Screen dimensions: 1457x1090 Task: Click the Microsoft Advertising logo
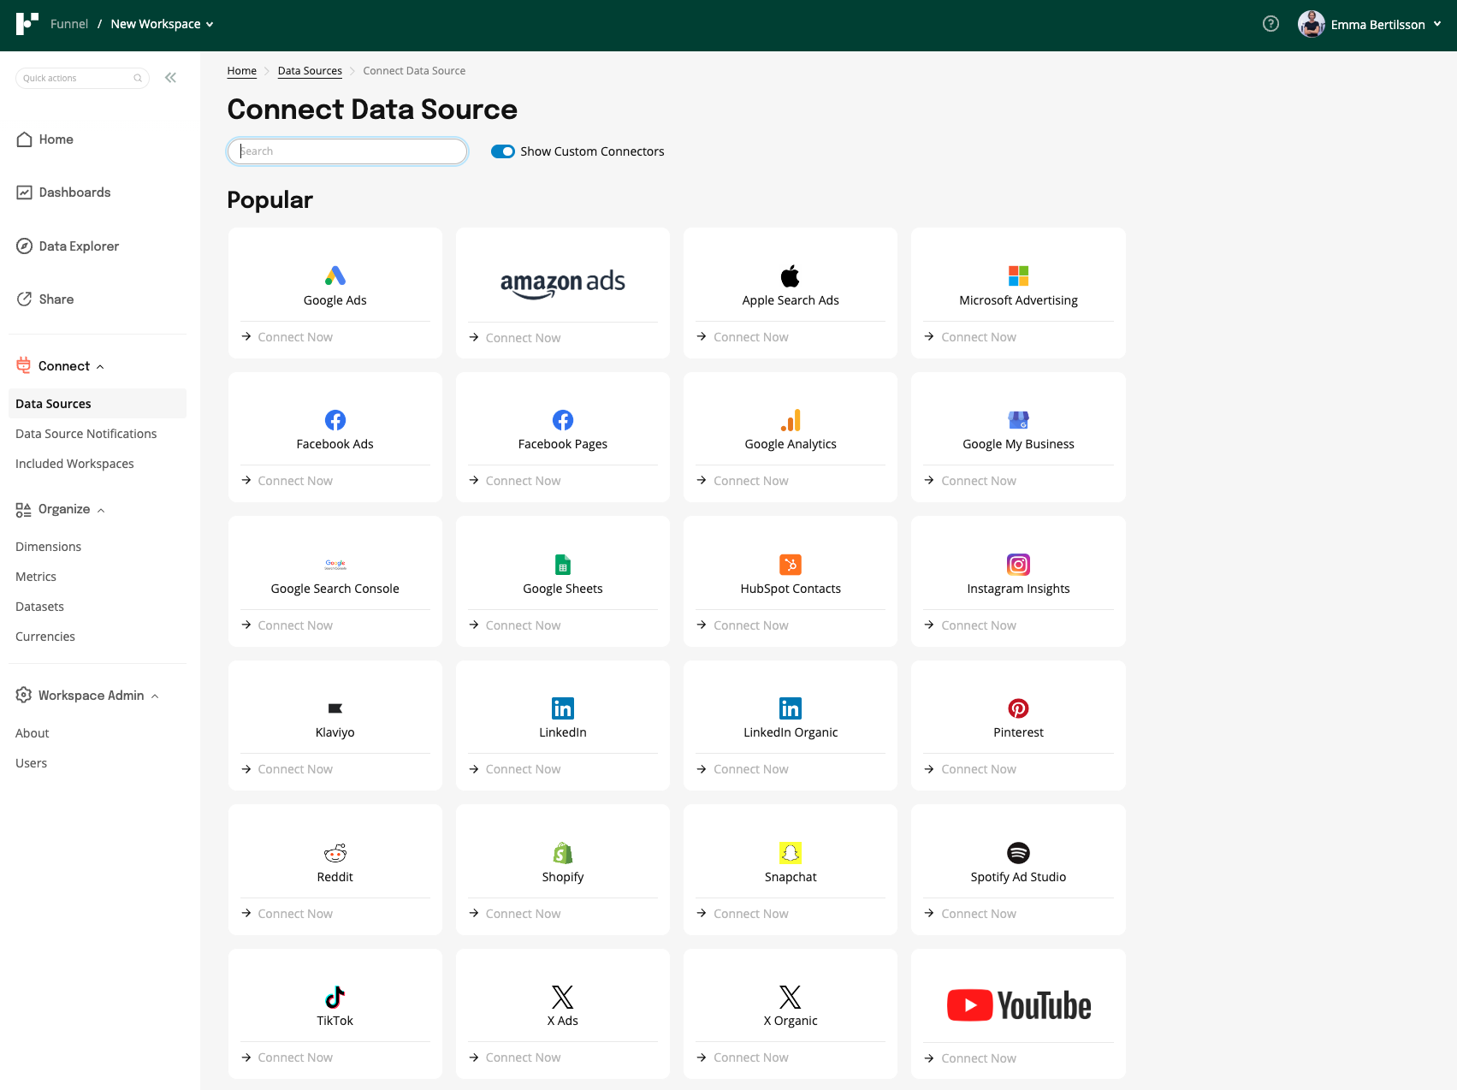[1018, 275]
